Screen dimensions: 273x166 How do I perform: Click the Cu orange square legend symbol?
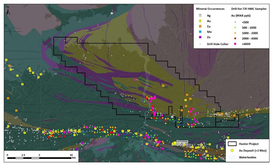click(x=200, y=26)
